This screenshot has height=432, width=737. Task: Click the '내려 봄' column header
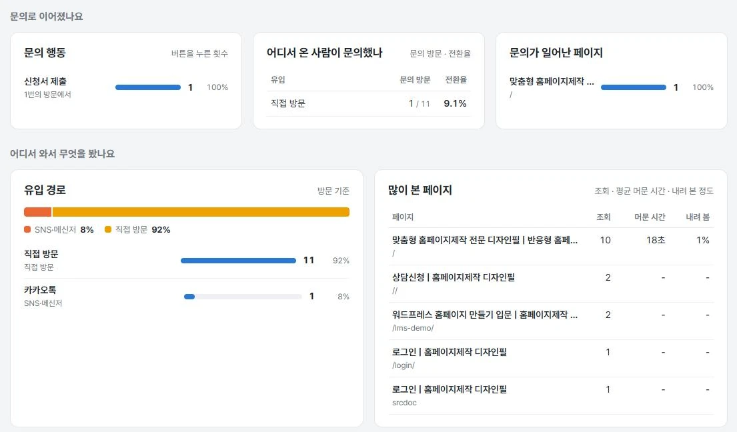(698, 217)
